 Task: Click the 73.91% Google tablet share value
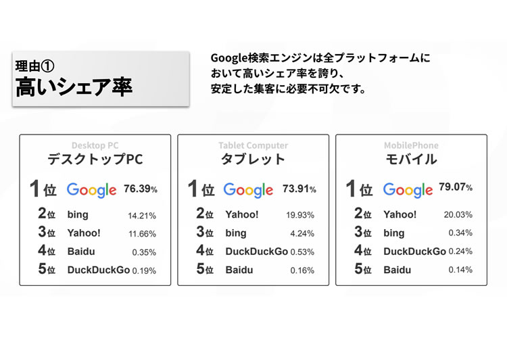click(x=298, y=189)
